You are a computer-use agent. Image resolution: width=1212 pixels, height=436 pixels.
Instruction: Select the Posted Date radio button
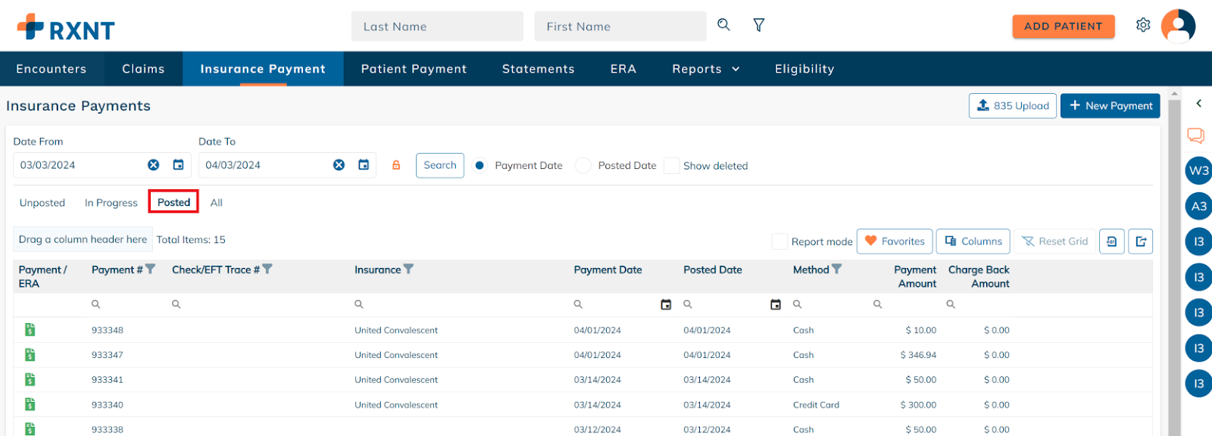coord(583,166)
